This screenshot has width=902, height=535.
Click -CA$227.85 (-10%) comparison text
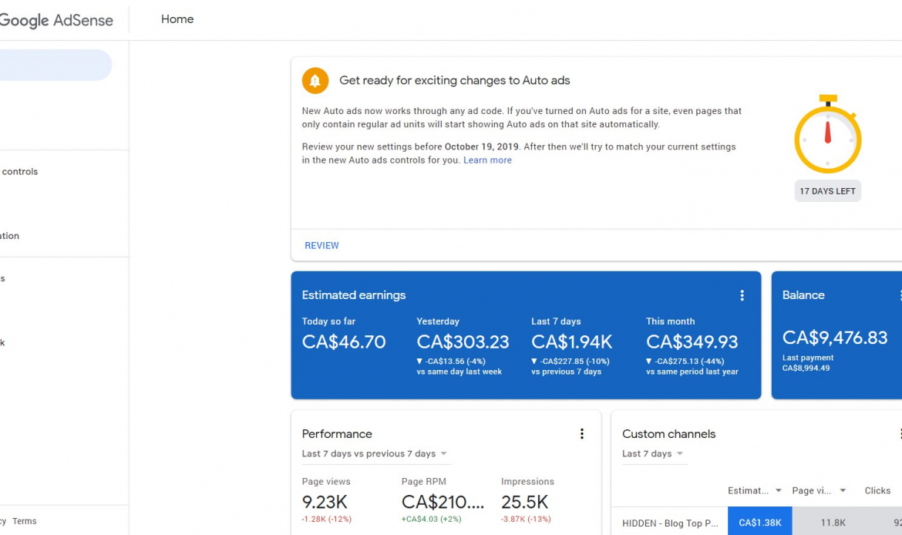(570, 362)
